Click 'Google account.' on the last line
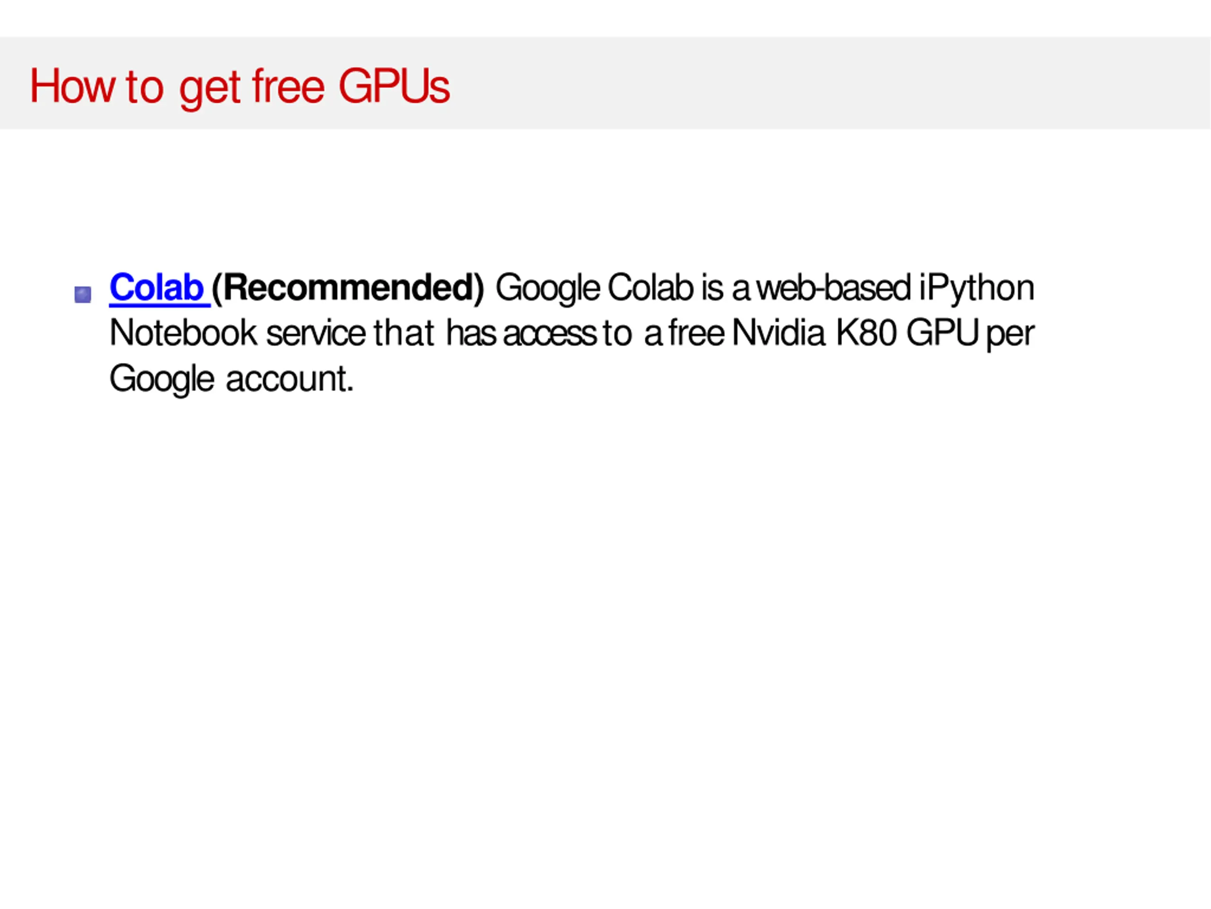Screen dimensions: 1211x909 232,379
